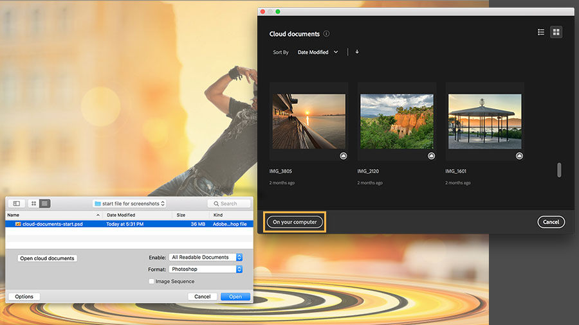Click Open cloud documents button
579x325 pixels.
[x=47, y=258]
